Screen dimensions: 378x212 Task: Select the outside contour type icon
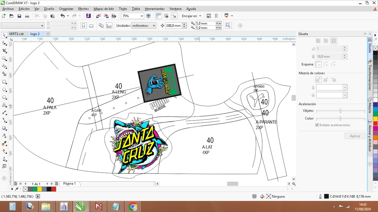[x=334, y=41]
